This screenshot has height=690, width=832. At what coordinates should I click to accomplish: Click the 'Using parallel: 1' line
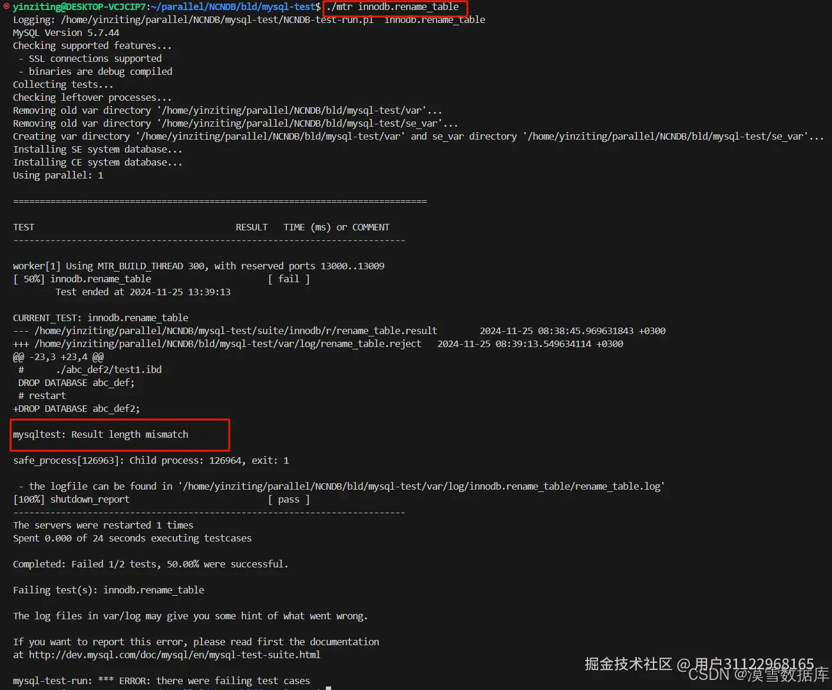pos(58,175)
